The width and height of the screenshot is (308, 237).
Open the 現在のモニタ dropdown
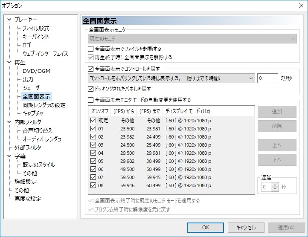pos(192,38)
